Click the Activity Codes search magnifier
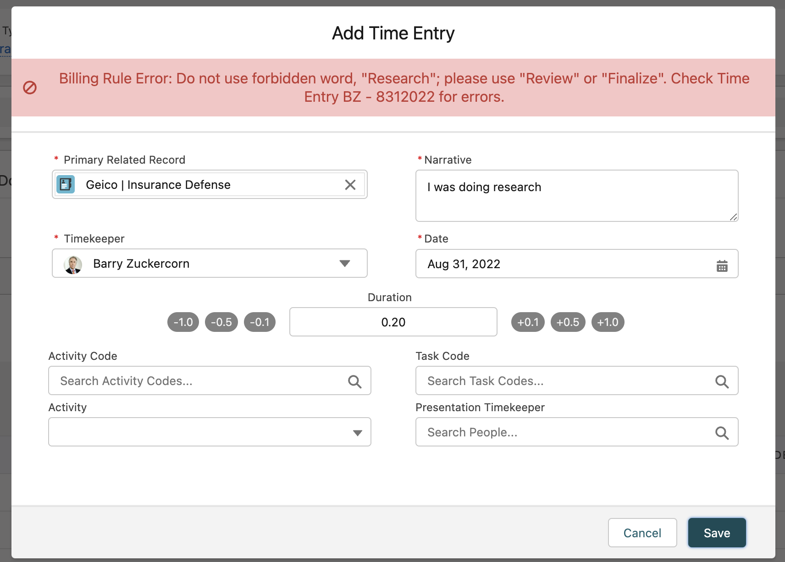The image size is (785, 562). [x=354, y=381]
